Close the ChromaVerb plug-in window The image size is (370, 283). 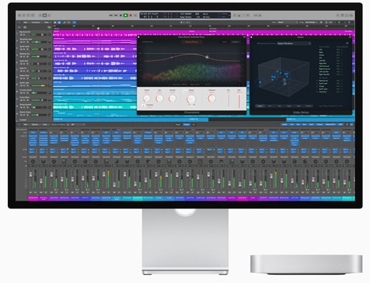139,37
